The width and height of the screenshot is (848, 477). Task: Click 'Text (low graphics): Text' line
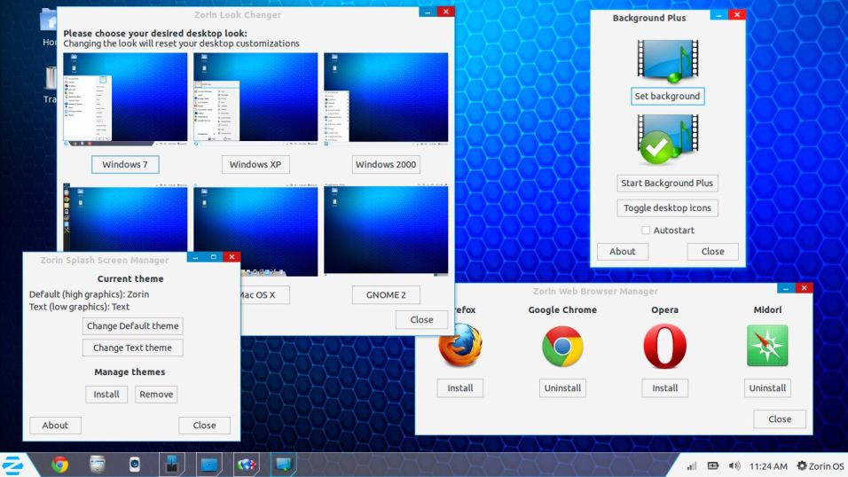(79, 307)
